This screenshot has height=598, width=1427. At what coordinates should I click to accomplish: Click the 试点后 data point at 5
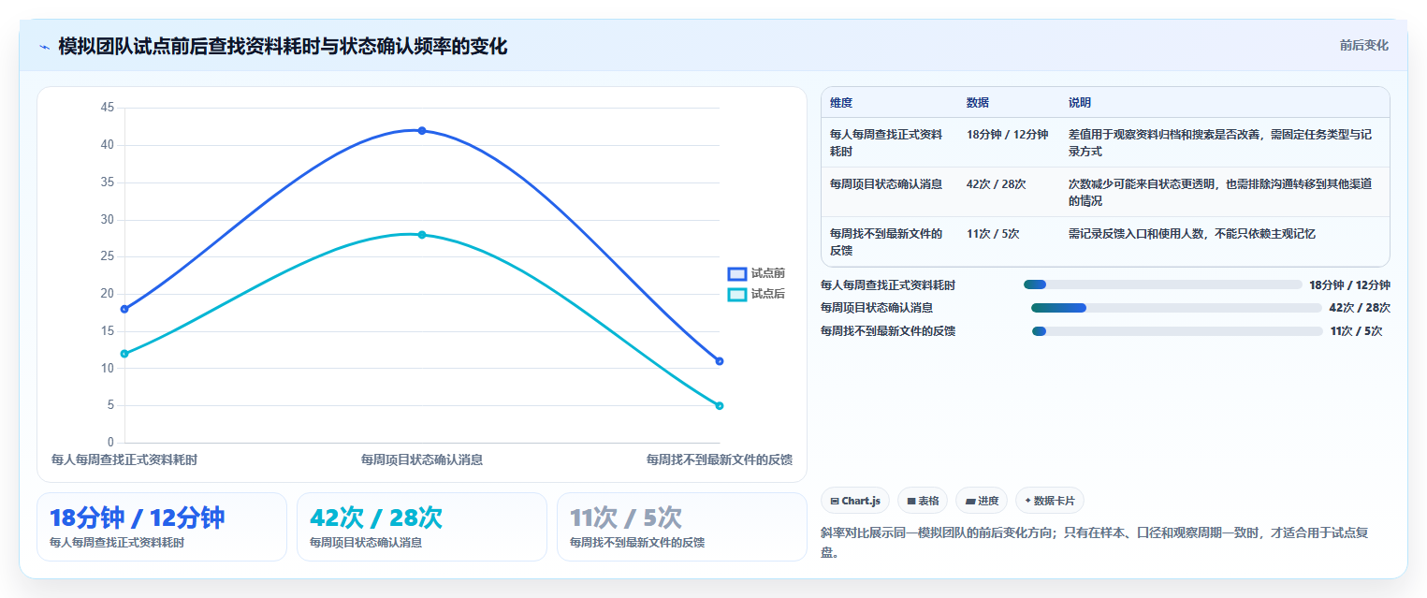click(x=720, y=405)
